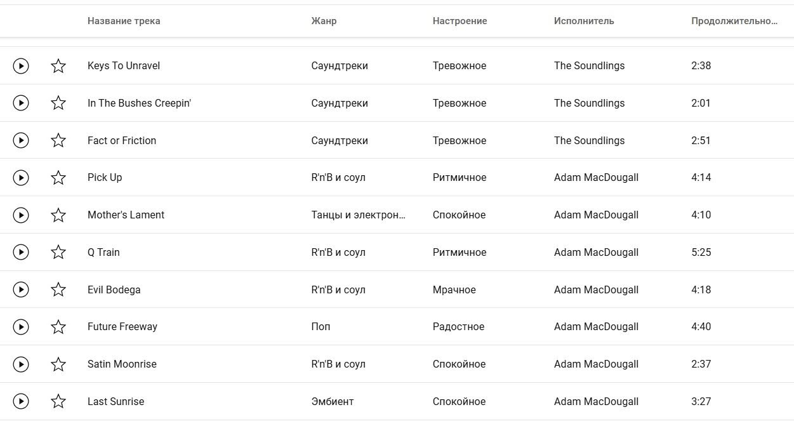The image size is (794, 426).
Task: Play the track Keys To Unravel
Action: tap(21, 66)
